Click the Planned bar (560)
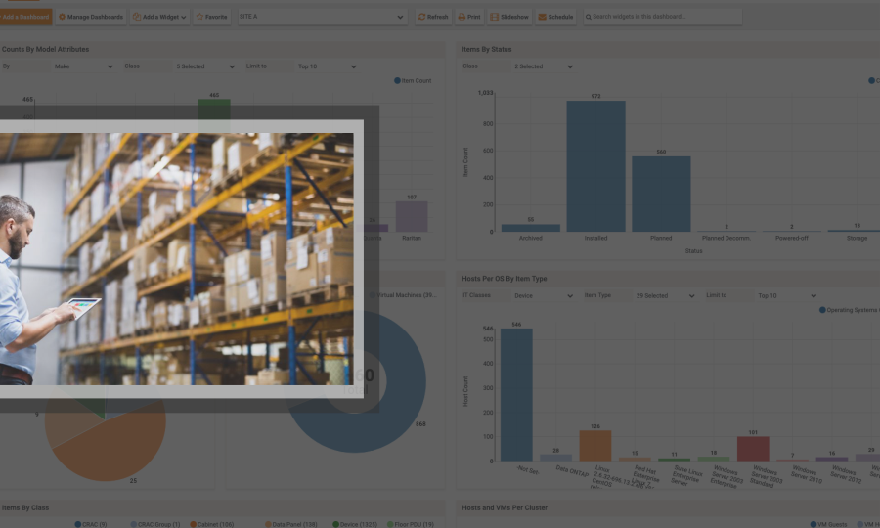The width and height of the screenshot is (880, 528). (x=661, y=195)
